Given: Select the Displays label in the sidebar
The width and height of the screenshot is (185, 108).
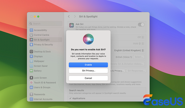Looking at the screenshot, I should pos(38,56).
